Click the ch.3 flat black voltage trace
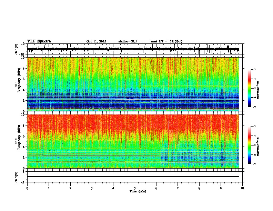 point(133,177)
